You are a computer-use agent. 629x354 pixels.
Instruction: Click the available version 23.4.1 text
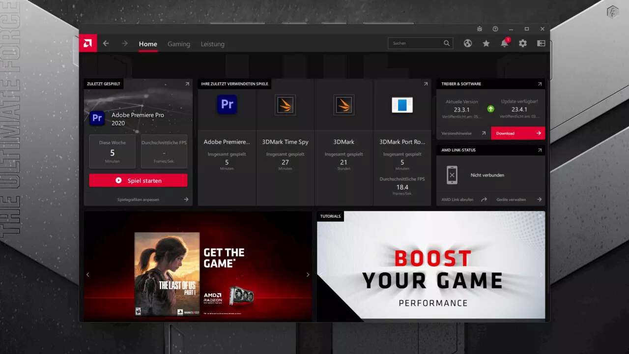[x=519, y=110]
